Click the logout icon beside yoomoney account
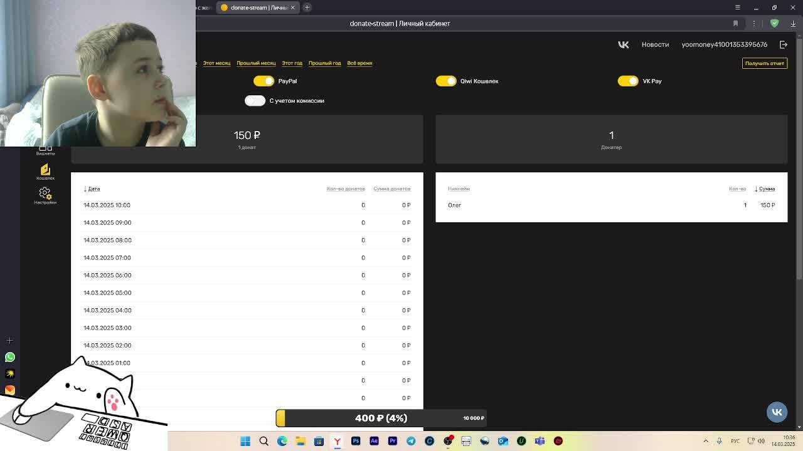Viewport: 803px width, 451px height. pyautogui.click(x=783, y=44)
